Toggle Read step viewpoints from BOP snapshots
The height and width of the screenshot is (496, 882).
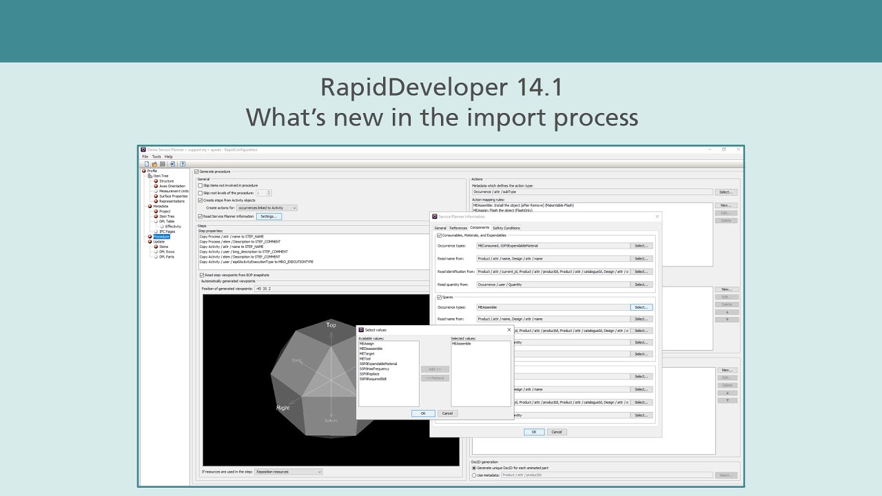coord(201,275)
